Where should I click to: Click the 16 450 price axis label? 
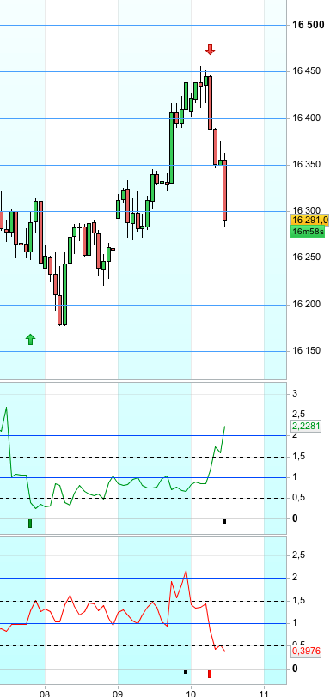(307, 71)
